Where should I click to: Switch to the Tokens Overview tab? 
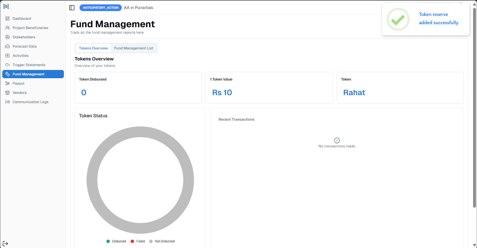(x=93, y=48)
